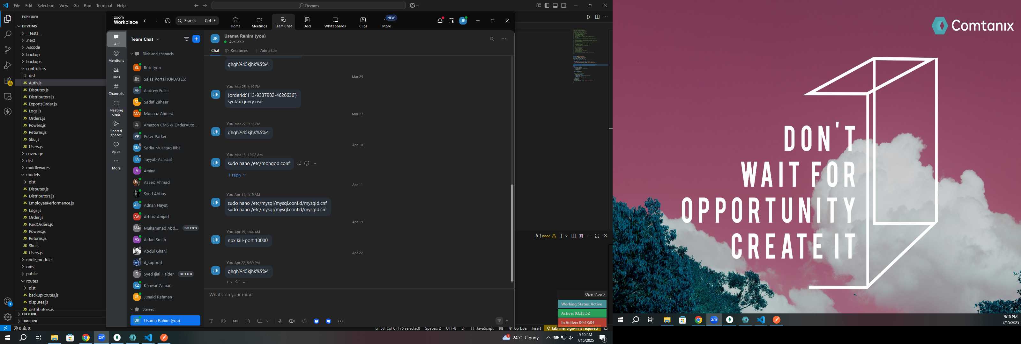Viewport: 1021px width, 344px height.
Task: Open Mentions in Zoom sidebar
Action: point(116,56)
